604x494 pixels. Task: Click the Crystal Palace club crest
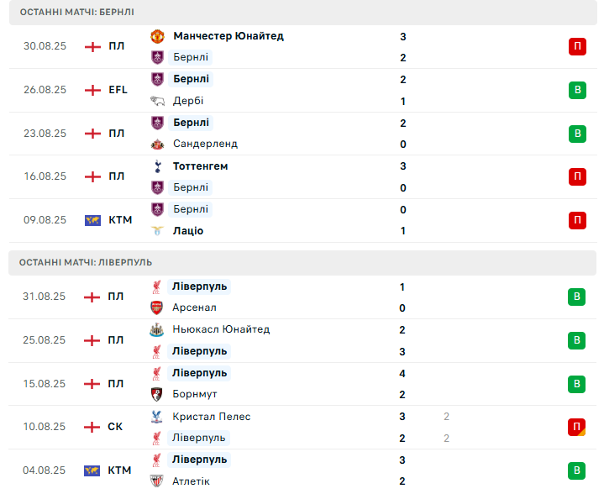coord(157,417)
